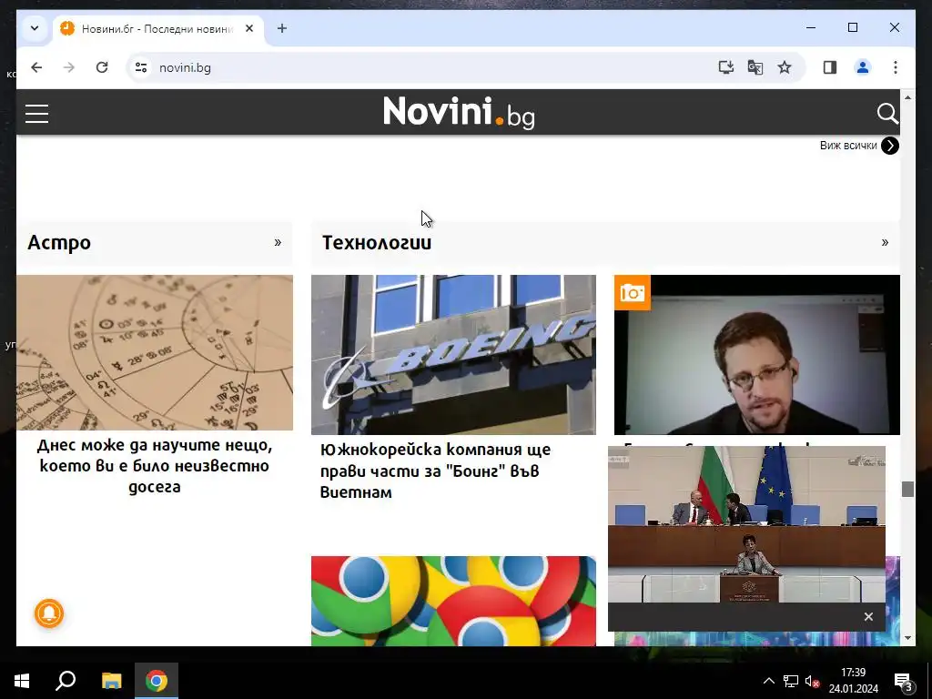
Task: Click Chrome icon in the taskbar
Action: coord(157,681)
